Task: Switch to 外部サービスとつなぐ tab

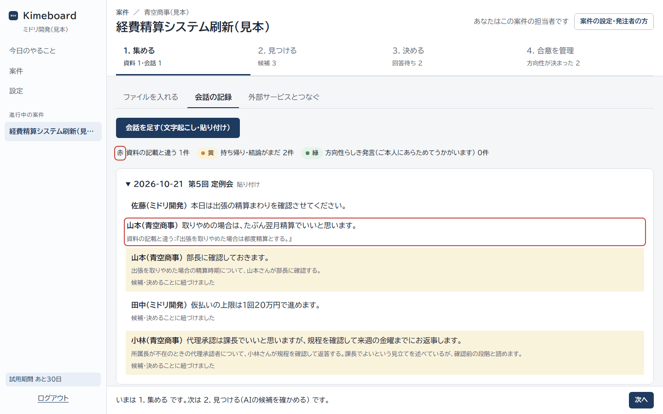Action: 284,97
